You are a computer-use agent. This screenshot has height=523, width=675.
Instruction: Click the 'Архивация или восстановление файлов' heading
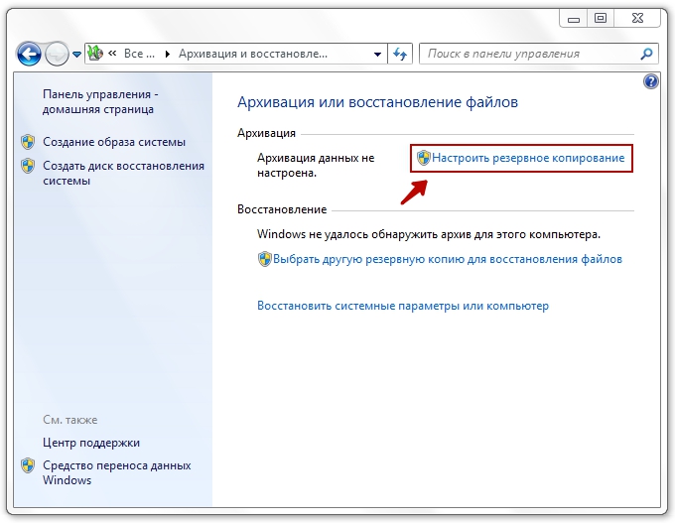click(377, 102)
